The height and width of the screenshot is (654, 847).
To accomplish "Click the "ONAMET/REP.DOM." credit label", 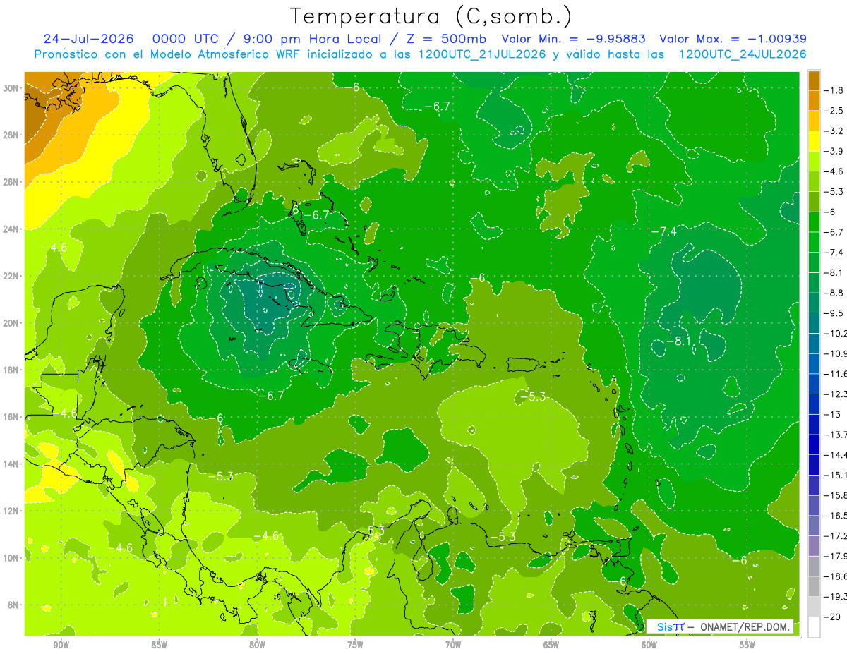I will pos(745,626).
